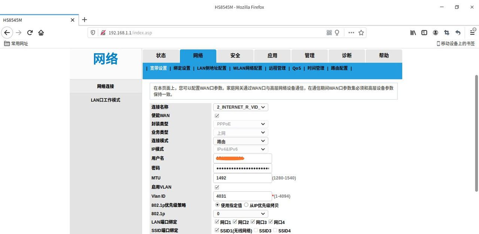Click the browser forward arrow
This screenshot has width=479, height=234.
19,33
